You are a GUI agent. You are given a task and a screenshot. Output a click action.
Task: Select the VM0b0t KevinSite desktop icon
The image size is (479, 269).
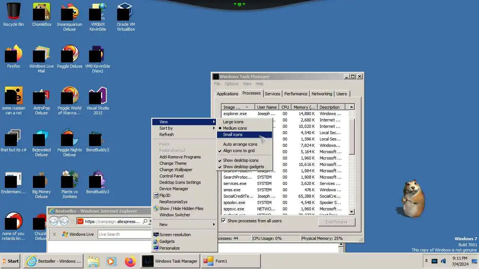tap(98, 17)
